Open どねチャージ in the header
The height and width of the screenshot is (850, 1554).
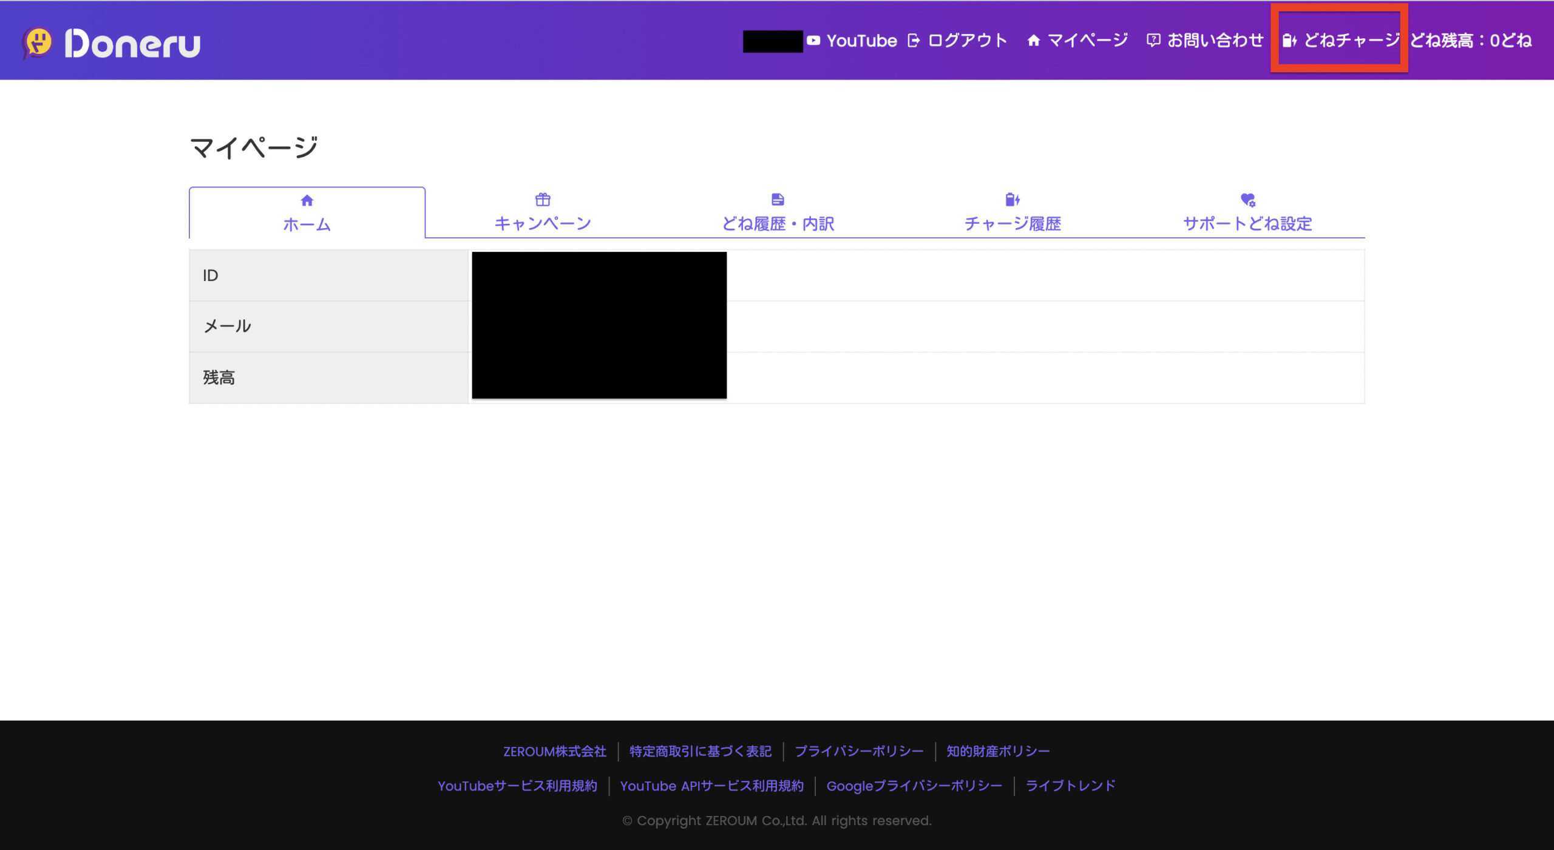pyautogui.click(x=1351, y=41)
